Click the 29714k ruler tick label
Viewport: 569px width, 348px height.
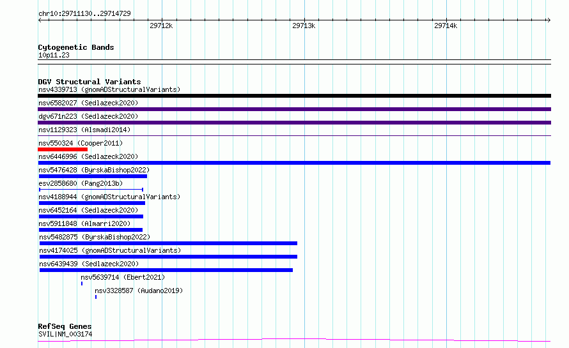click(446, 26)
